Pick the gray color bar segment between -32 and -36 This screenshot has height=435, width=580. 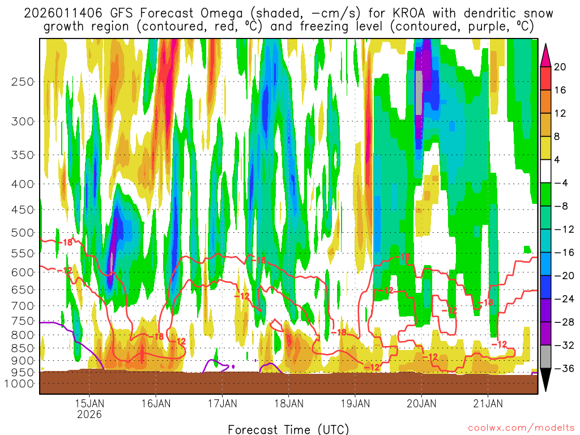pyautogui.click(x=545, y=357)
